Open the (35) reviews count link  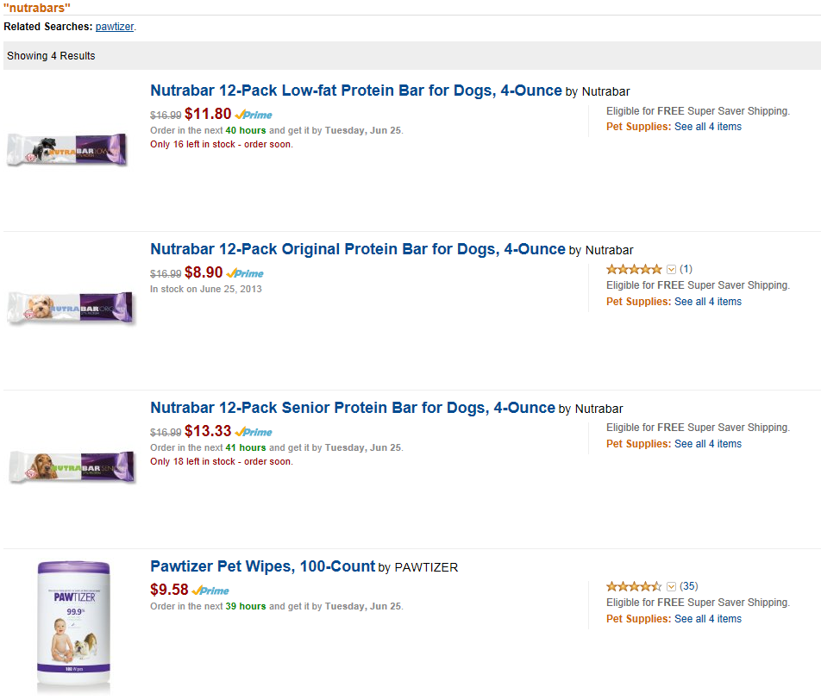click(x=689, y=586)
